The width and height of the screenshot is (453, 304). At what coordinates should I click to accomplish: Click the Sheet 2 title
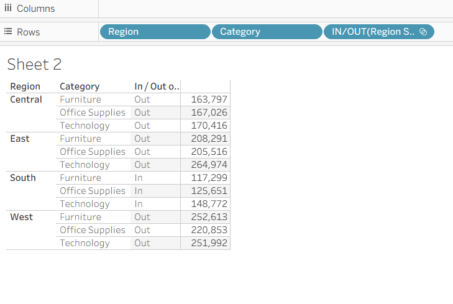click(x=34, y=64)
